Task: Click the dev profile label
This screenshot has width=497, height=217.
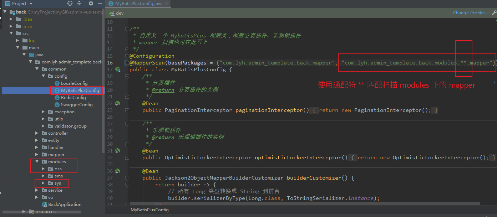Action: [120, 13]
